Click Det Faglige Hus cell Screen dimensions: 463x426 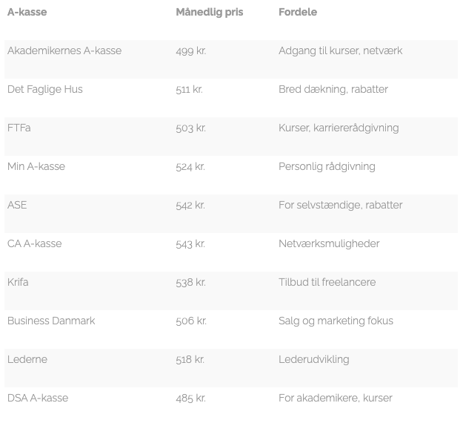click(45, 90)
